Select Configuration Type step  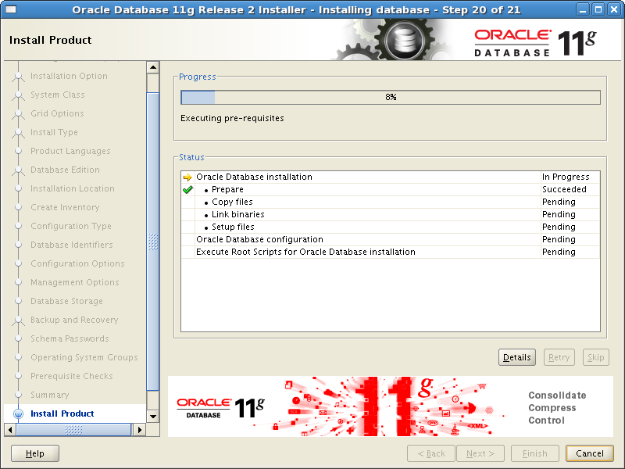pos(71,226)
